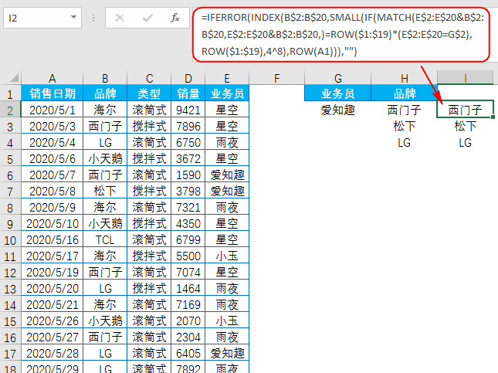
Task: Select cell with date 2020/5/1
Action: (x=53, y=110)
